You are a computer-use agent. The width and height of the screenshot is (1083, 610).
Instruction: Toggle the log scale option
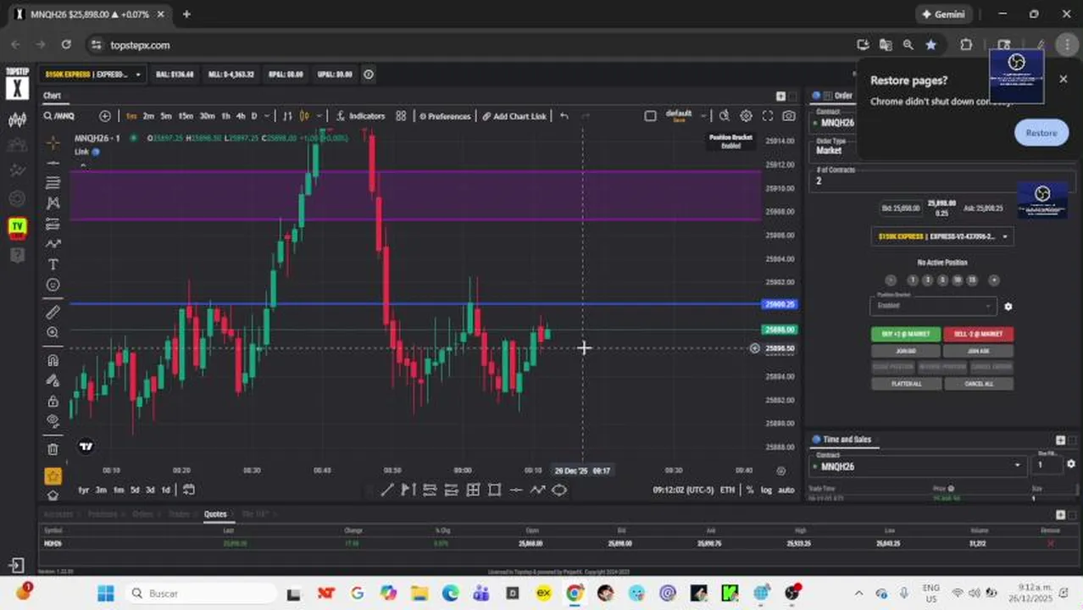[766, 490]
